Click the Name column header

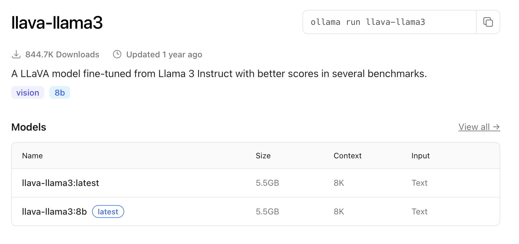[x=32, y=156]
